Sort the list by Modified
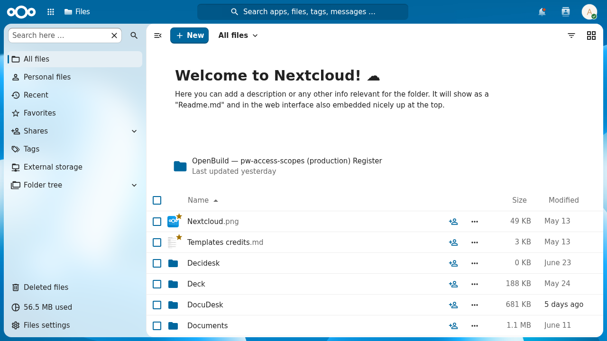607x341 pixels. click(563, 200)
